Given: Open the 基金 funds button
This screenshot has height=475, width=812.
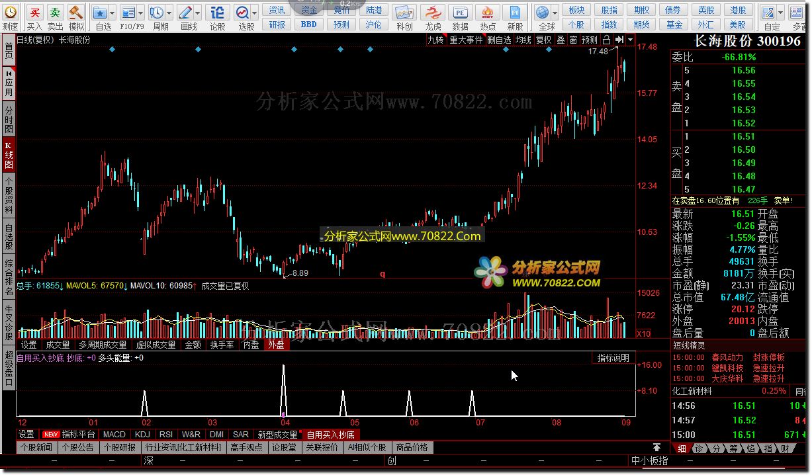Looking at the screenshot, I should coord(674,24).
